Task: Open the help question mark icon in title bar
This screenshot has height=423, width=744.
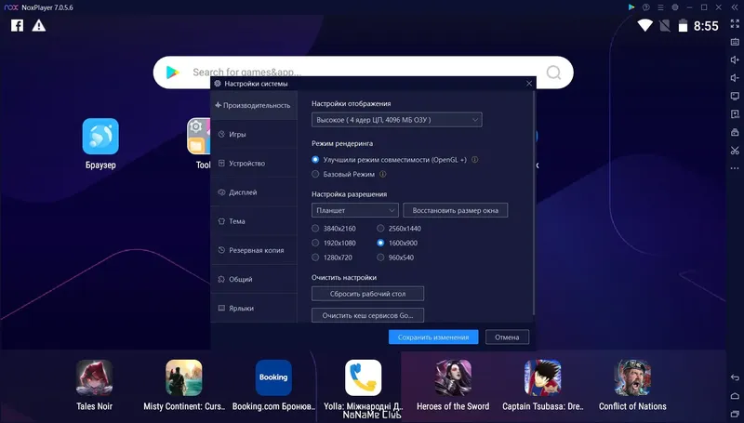Action: pyautogui.click(x=645, y=7)
